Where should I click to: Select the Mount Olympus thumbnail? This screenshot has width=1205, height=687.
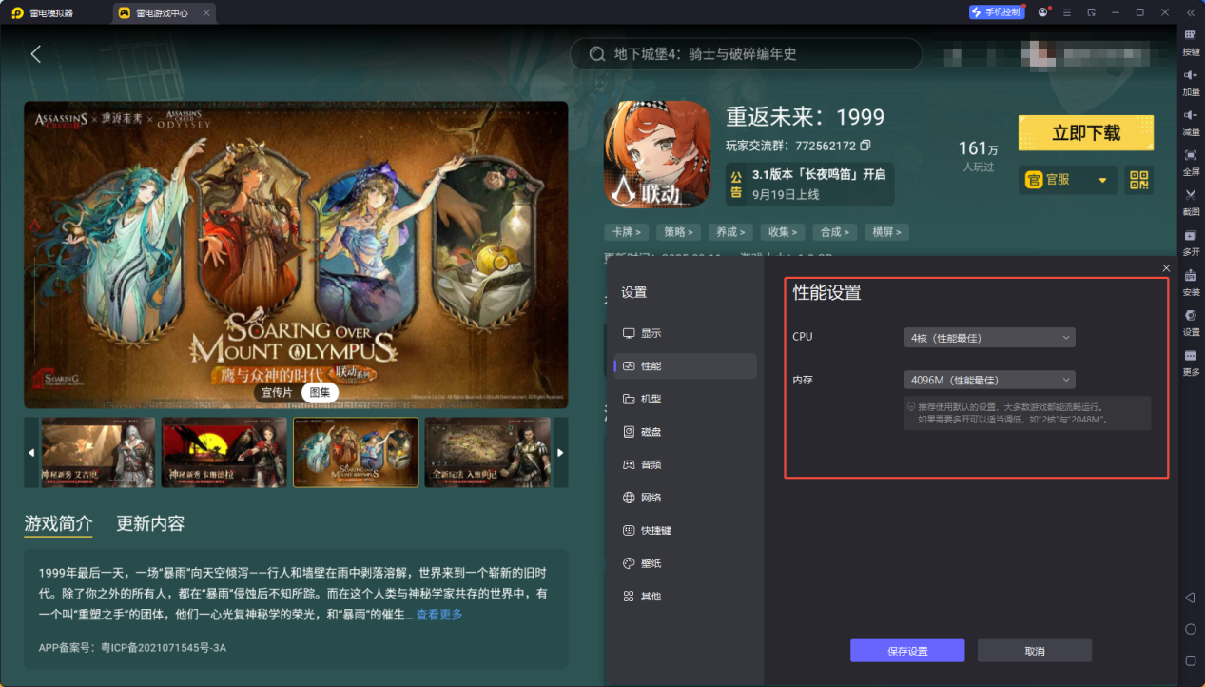pyautogui.click(x=356, y=453)
